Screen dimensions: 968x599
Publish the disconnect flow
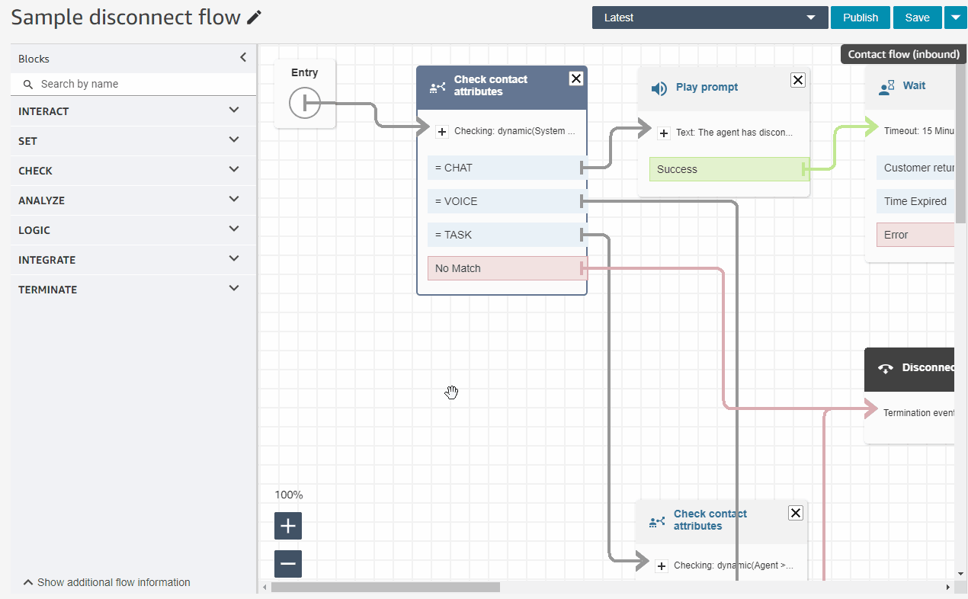860,16
